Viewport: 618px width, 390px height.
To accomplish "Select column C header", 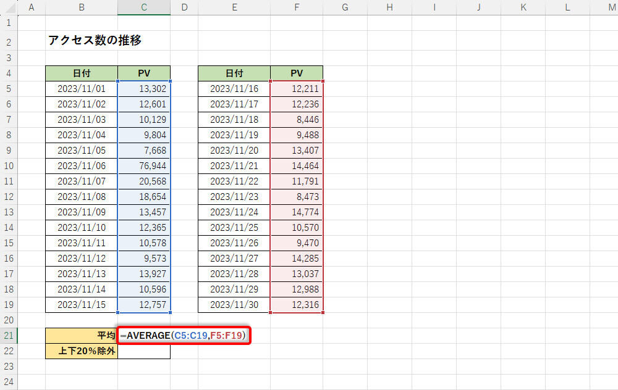I will (x=144, y=7).
